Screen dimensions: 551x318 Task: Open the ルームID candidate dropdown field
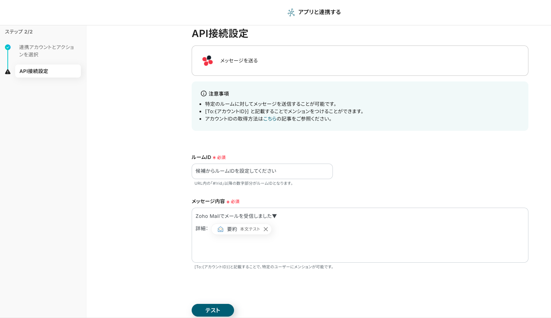click(262, 171)
